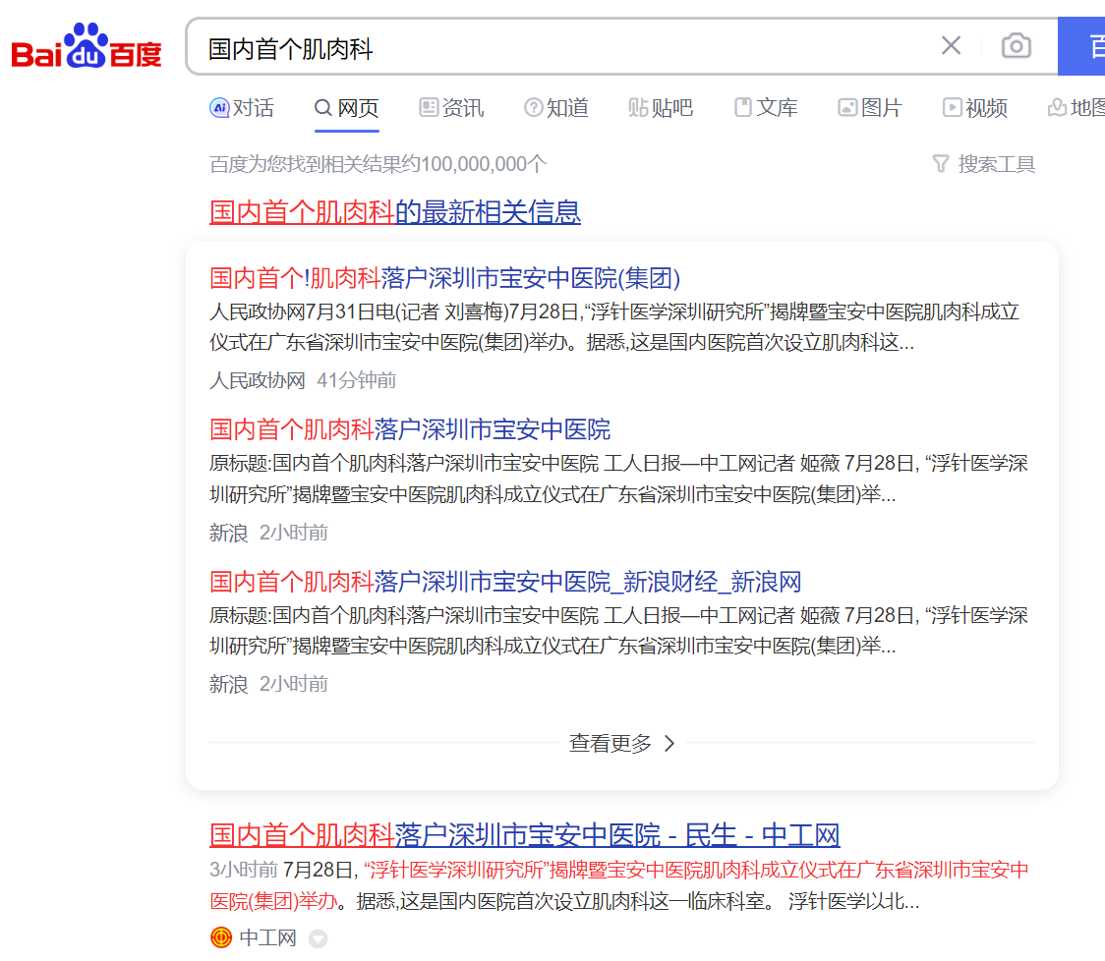Open the 贴吧 tab
This screenshot has height=961, width=1105.
(x=661, y=108)
